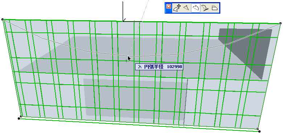
Task: Click the top-right corner node of the mesh
Action: [280, 23]
